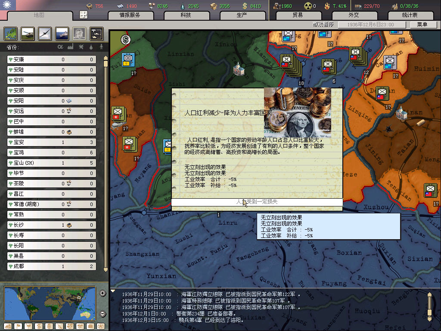
Task: Click the oil drop resource showing 2045
Action: [x=183, y=6]
